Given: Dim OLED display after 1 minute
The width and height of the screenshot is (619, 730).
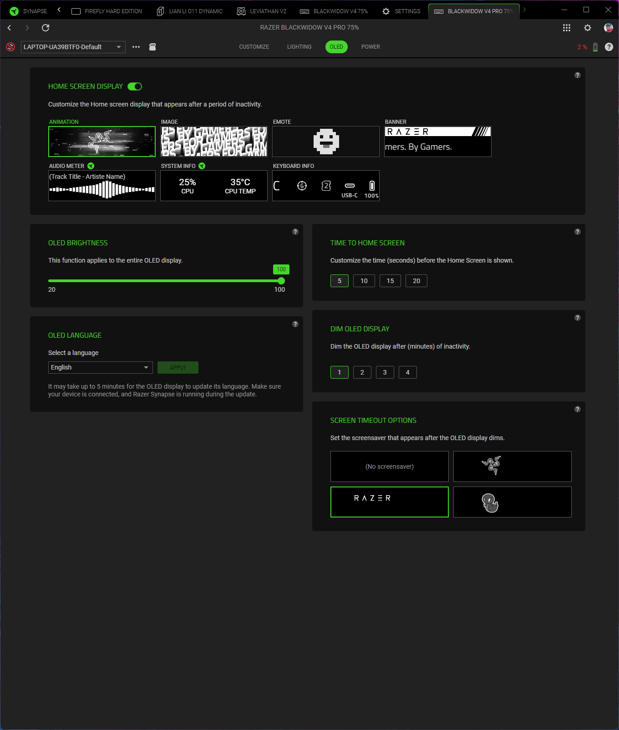Looking at the screenshot, I should tap(340, 372).
